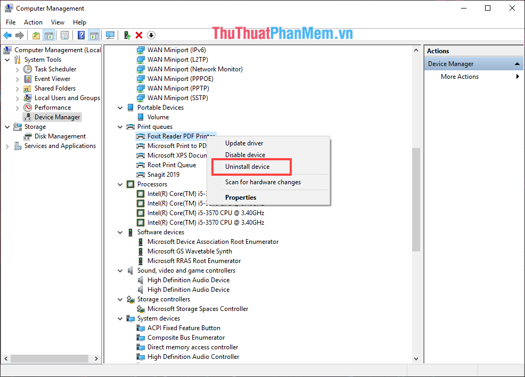Expand the Performance tree node
The image size is (525, 377).
pos(17,107)
